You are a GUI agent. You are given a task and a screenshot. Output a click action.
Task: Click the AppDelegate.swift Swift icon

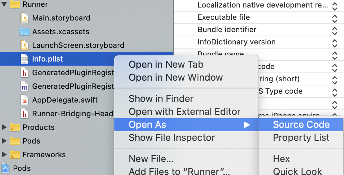[x=25, y=100]
